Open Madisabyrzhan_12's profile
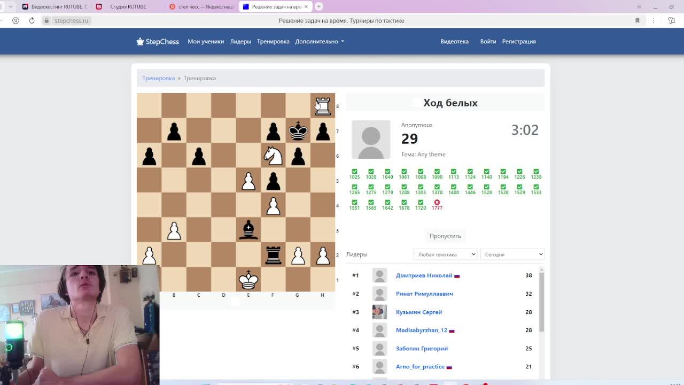 [x=422, y=330]
